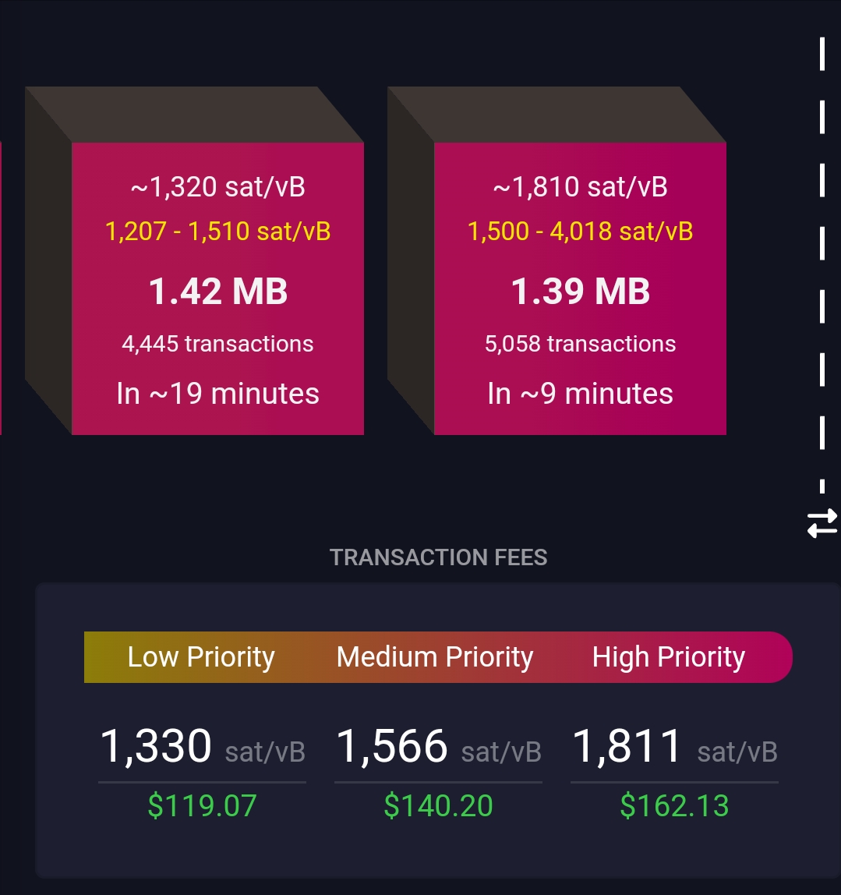Click the TRANSACTION FEES heading
The height and width of the screenshot is (895, 841).
438,557
